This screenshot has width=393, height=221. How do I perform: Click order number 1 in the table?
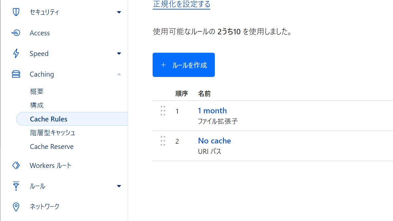[177, 111]
